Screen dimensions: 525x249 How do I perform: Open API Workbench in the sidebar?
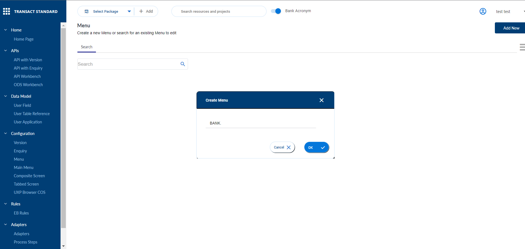[27, 76]
